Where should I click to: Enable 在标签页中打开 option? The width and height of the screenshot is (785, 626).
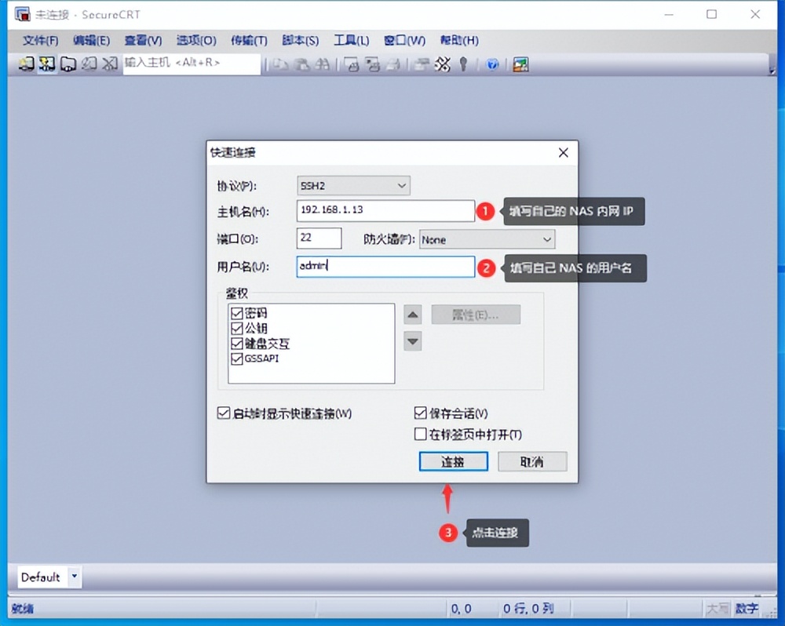(x=420, y=434)
